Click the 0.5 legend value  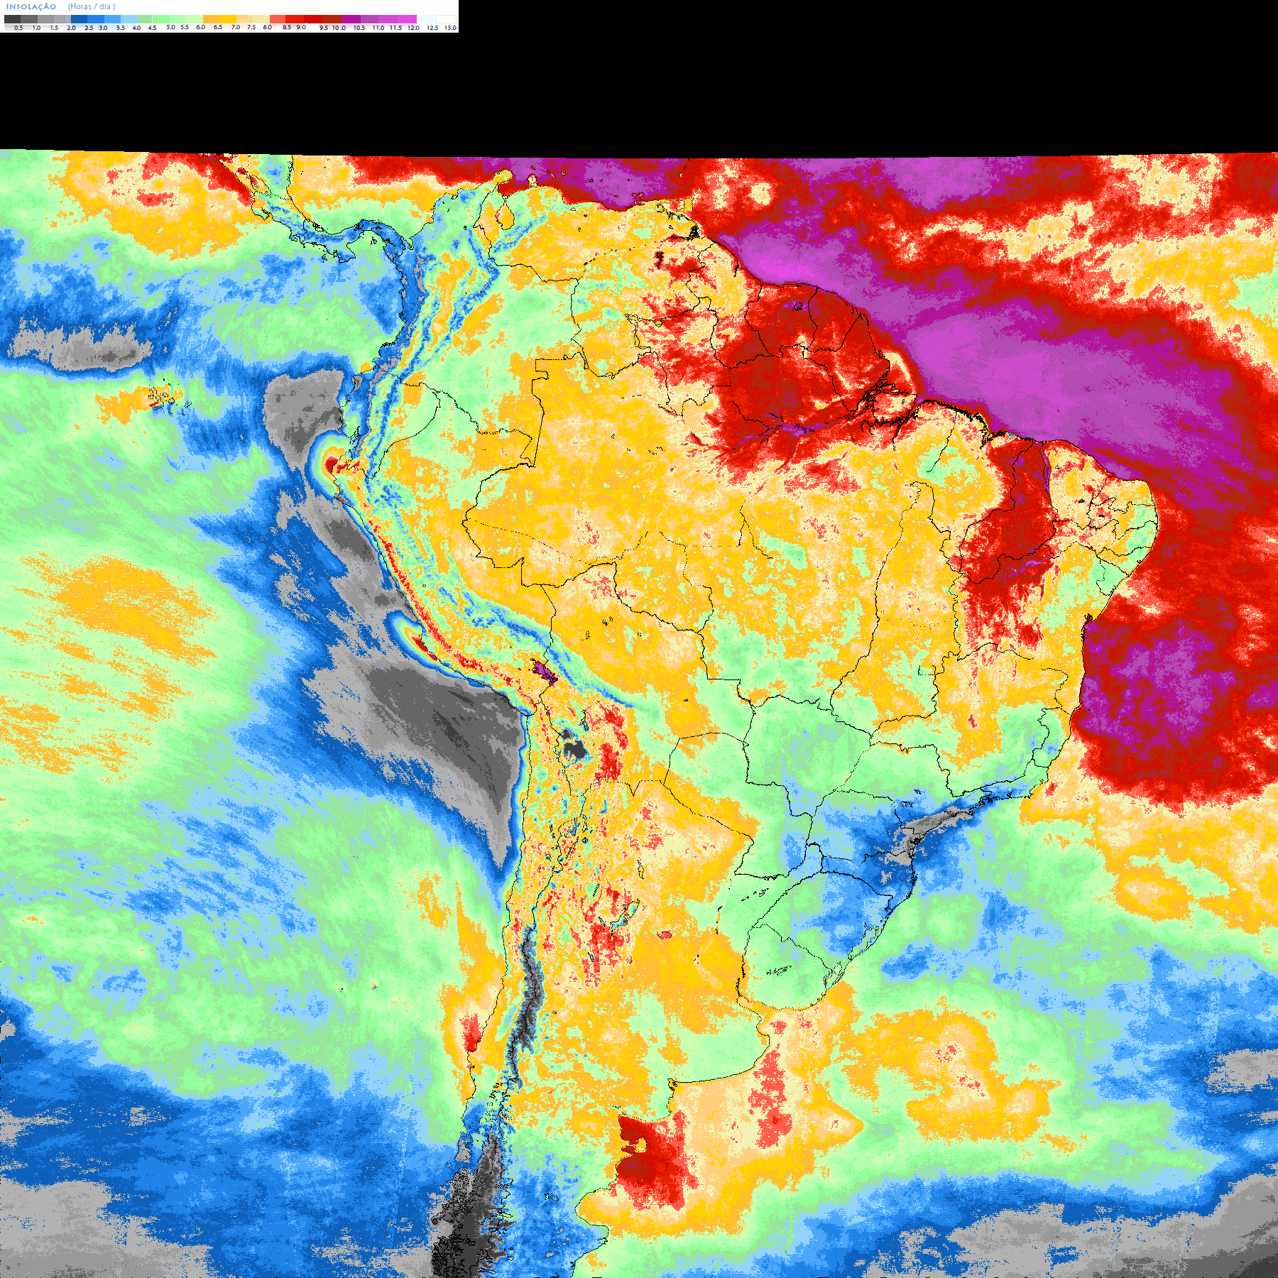pos(18,28)
